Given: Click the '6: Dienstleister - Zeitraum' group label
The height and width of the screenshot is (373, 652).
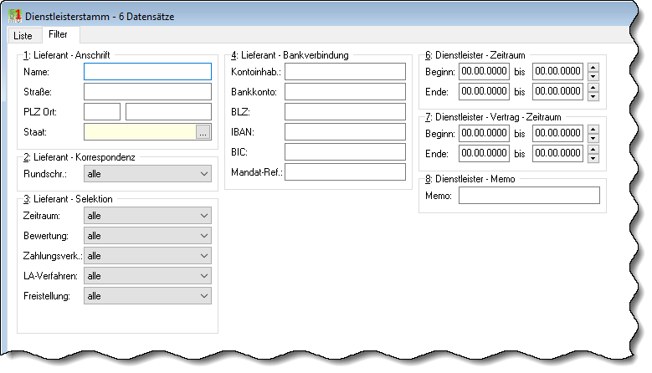Looking at the screenshot, I should click(475, 55).
